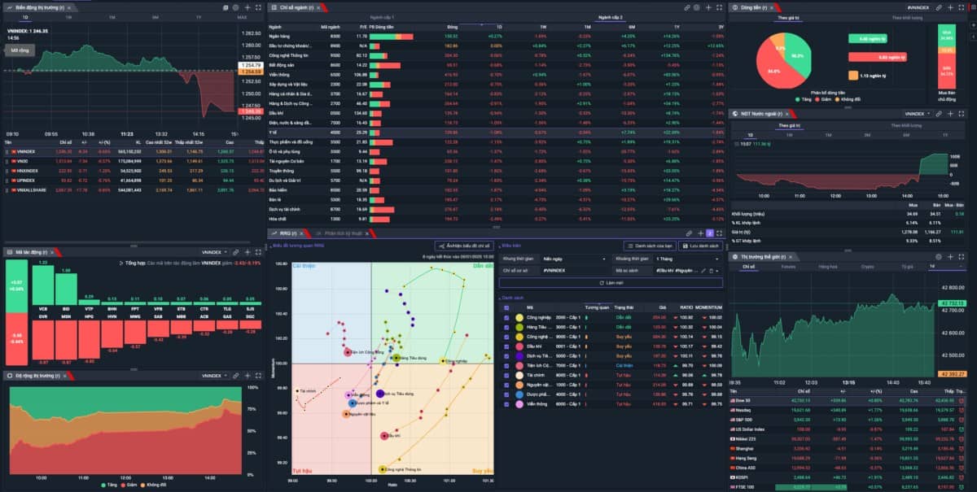Image resolution: width=977 pixels, height=492 pixels.
Task: Toggle checkbox for Hàng Tiêu dùng row
Action: [506, 327]
